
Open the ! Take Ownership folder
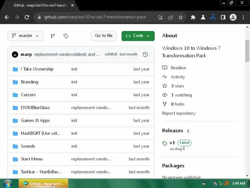[x=37, y=69]
